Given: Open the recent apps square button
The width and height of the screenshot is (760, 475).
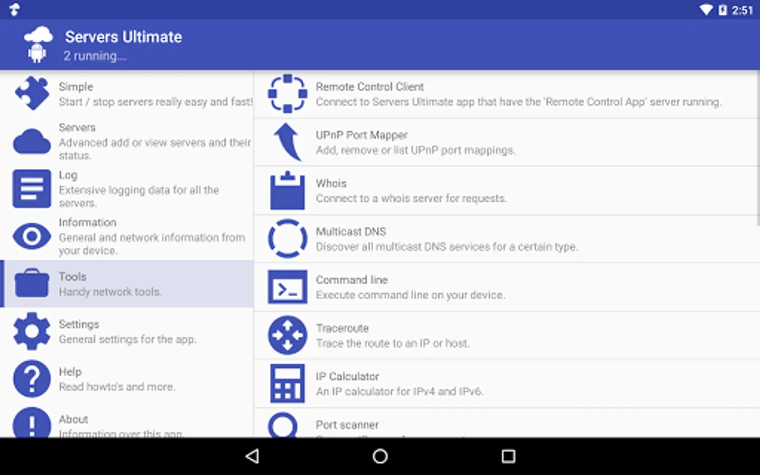Looking at the screenshot, I should point(508,457).
